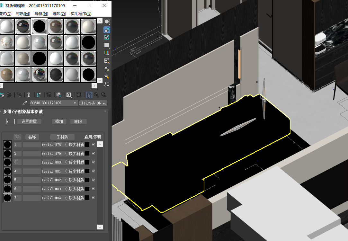The height and width of the screenshot is (241, 348).
Task: Click Show End Result icon
Action: (x=89, y=95)
